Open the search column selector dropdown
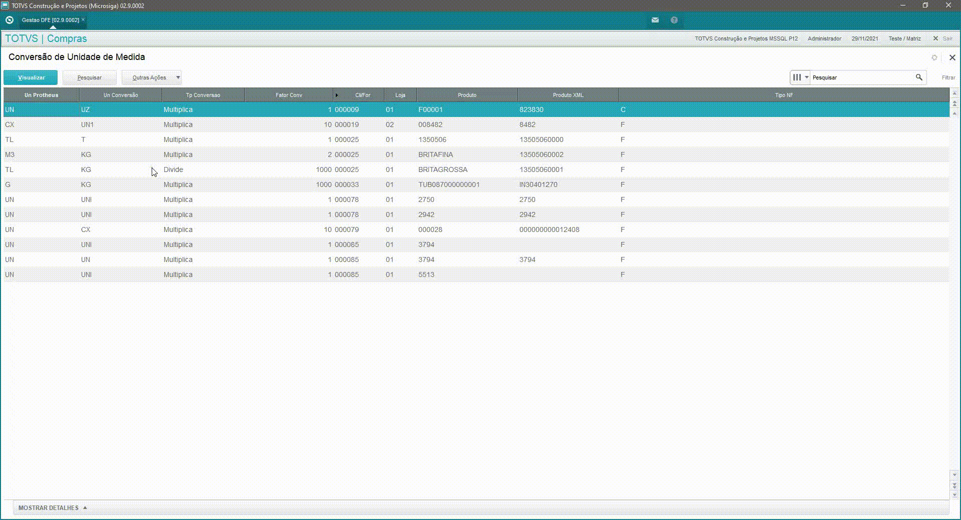Viewport: 961px width, 520px height. point(800,77)
